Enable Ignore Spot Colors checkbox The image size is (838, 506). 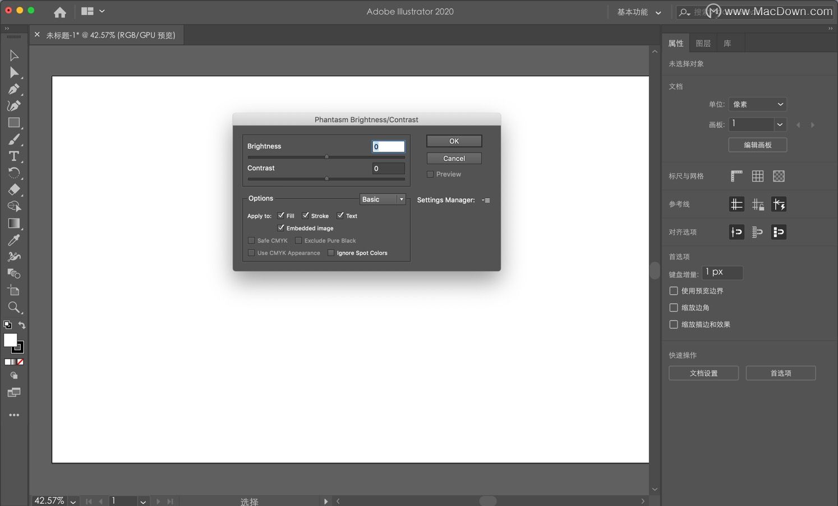click(x=331, y=253)
